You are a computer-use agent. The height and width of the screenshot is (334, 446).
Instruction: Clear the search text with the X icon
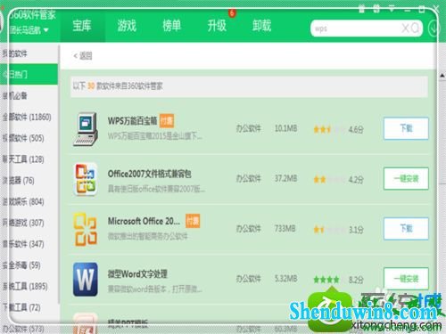(x=405, y=29)
